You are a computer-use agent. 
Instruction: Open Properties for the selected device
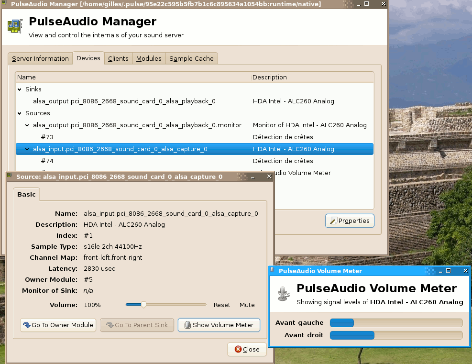pyautogui.click(x=350, y=221)
